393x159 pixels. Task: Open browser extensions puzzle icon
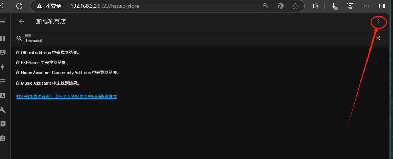pos(315,6)
